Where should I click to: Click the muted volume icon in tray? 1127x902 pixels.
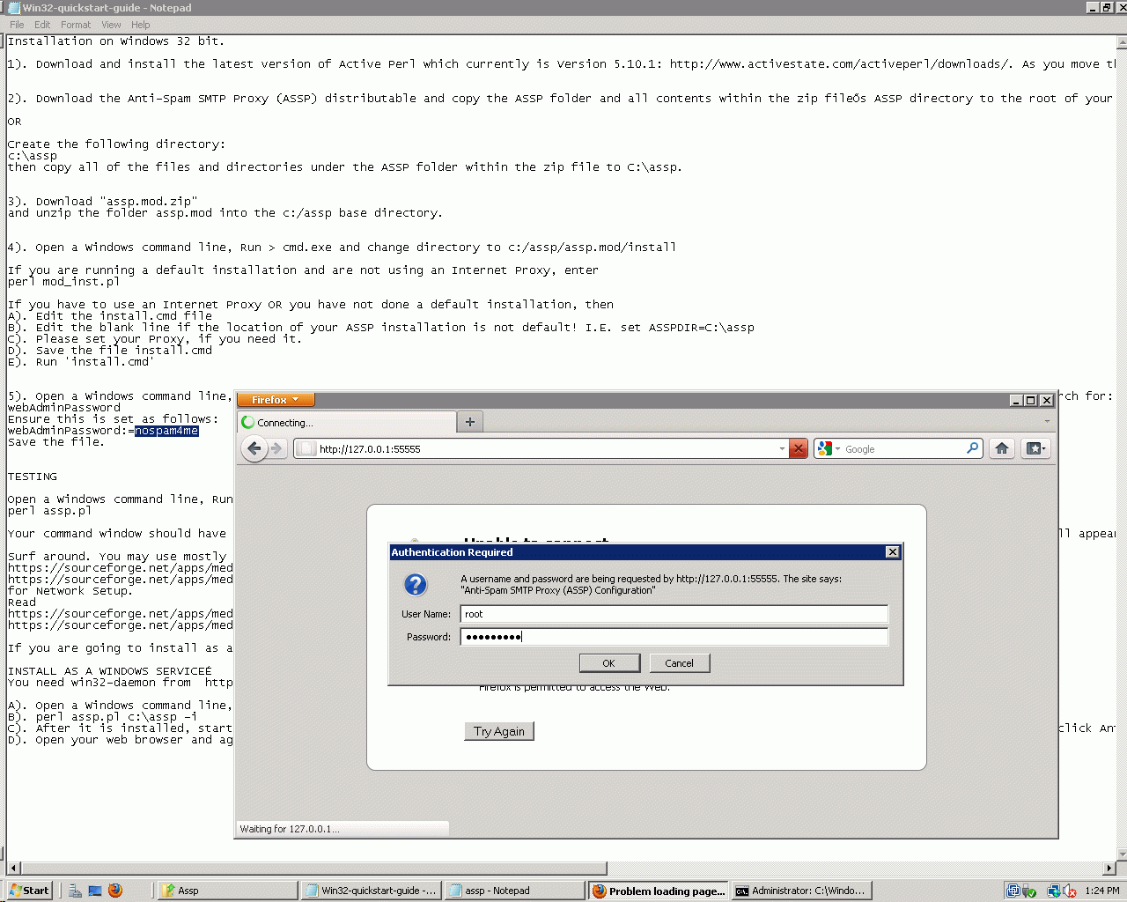pos(1070,891)
